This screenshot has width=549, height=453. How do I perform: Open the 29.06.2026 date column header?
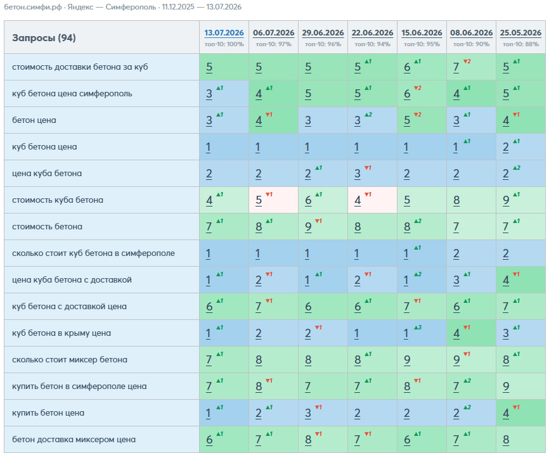(x=323, y=33)
